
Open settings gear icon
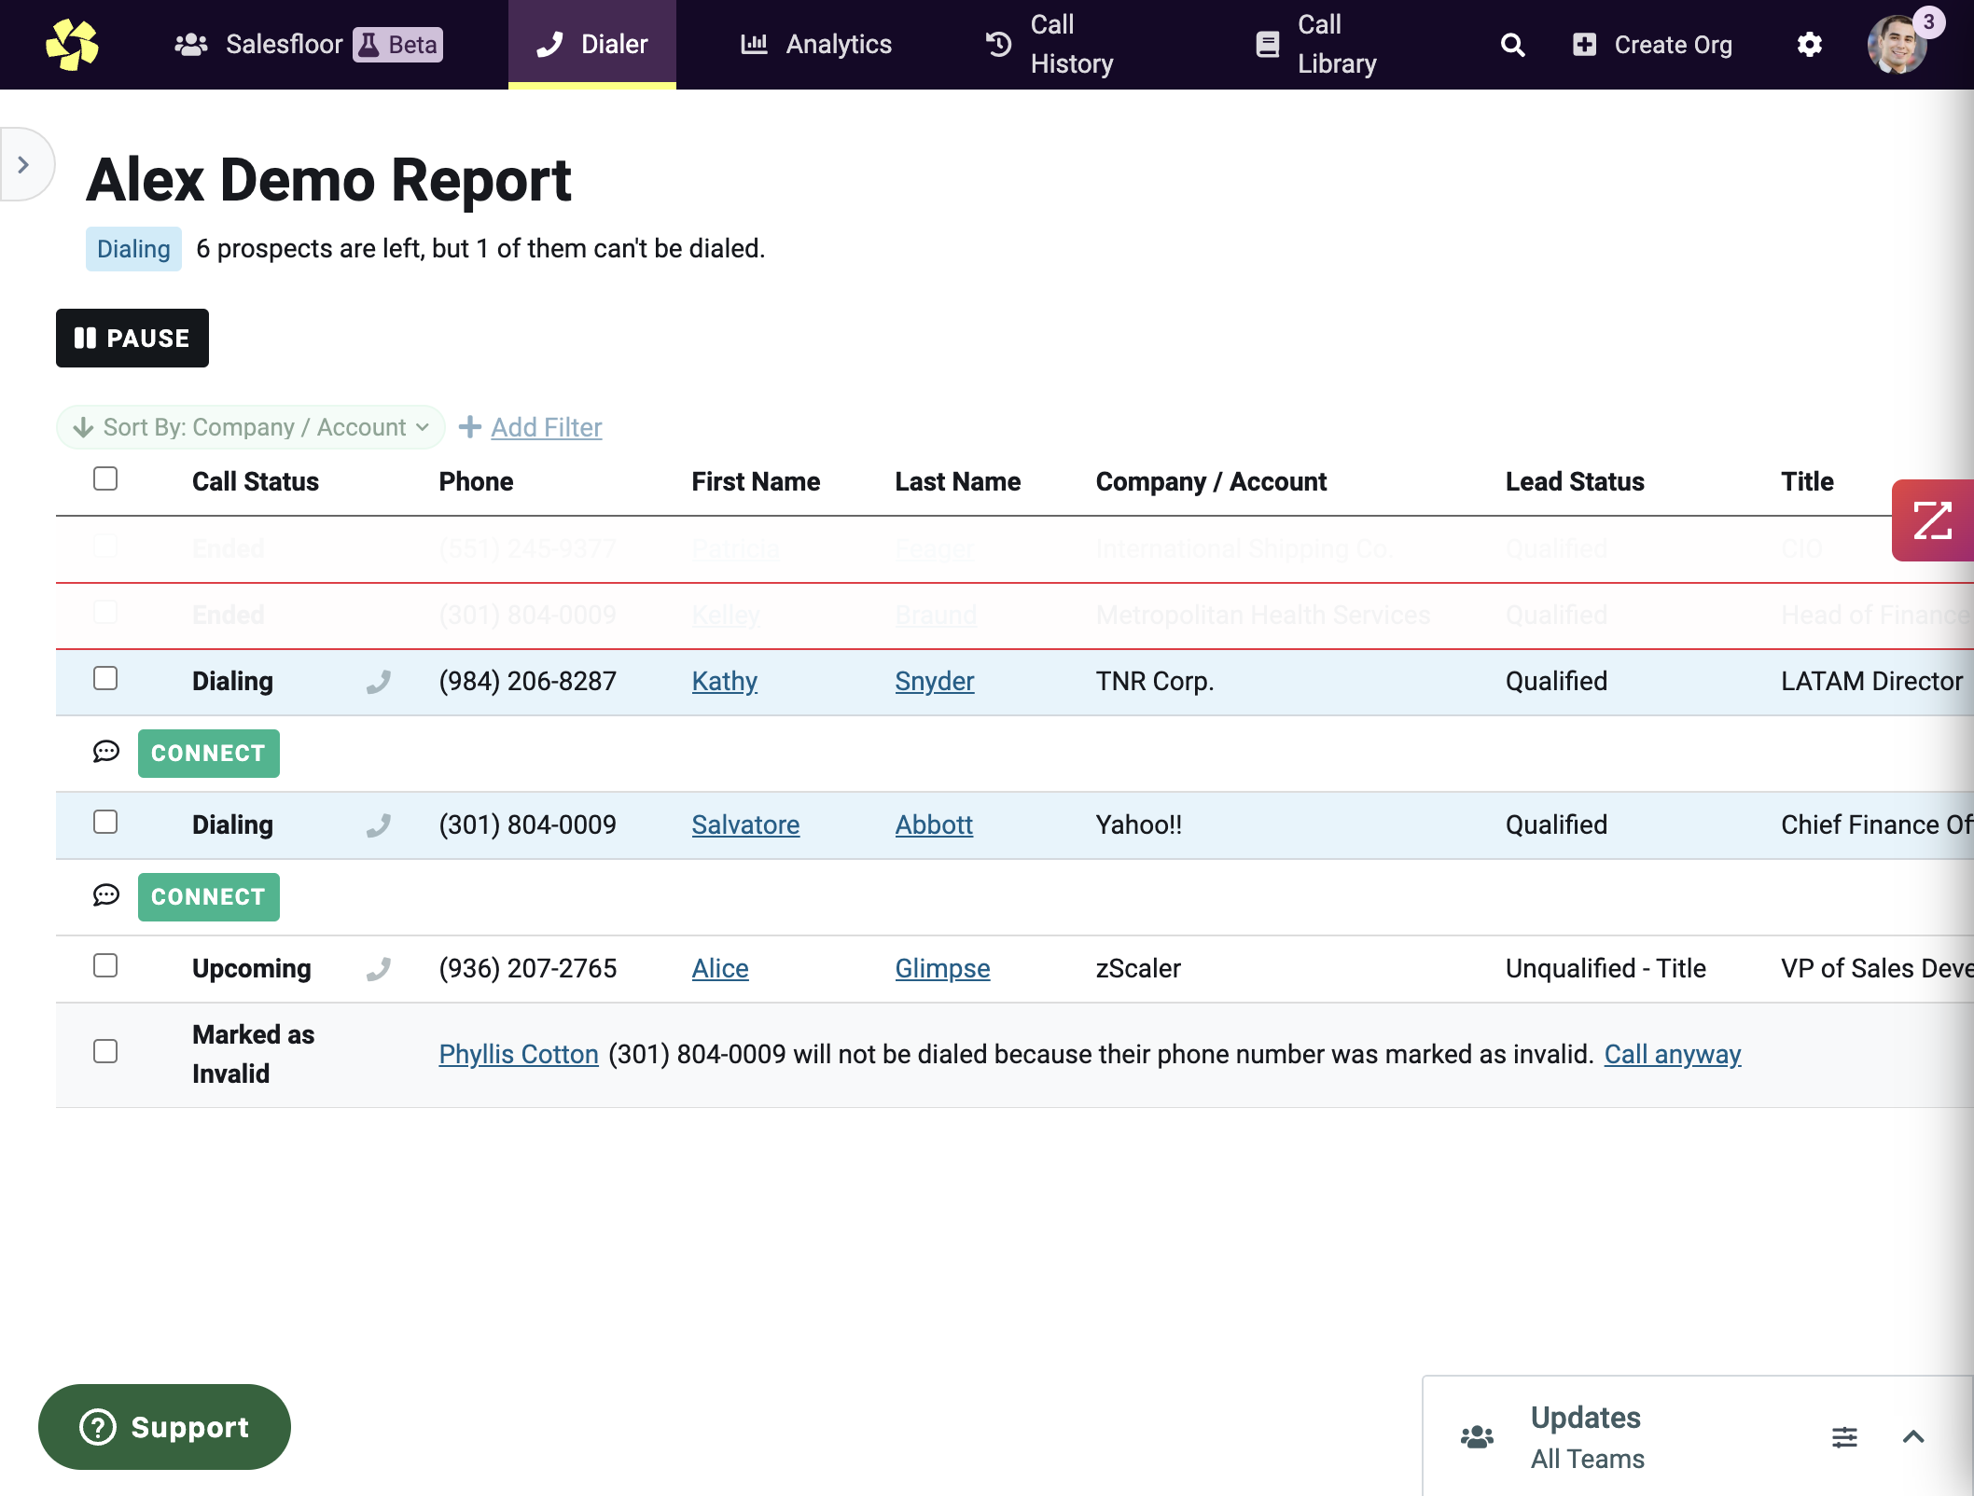tap(1809, 45)
